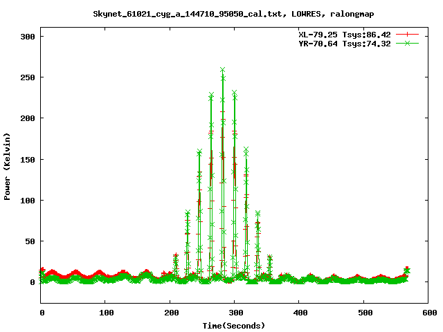This screenshot has height=332, width=443.
Task: Click the 600 tick label on the time axis
Action: click(x=427, y=313)
